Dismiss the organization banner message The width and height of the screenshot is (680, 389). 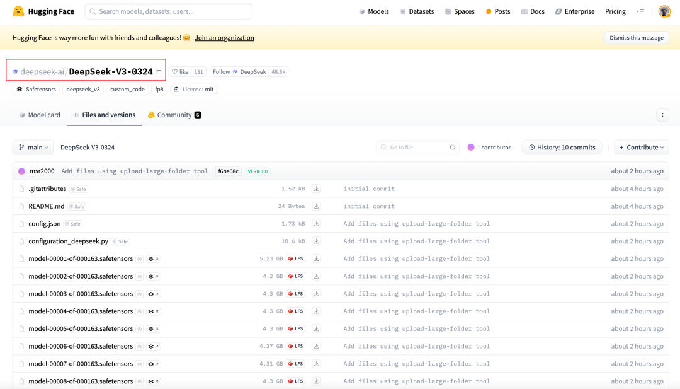637,38
